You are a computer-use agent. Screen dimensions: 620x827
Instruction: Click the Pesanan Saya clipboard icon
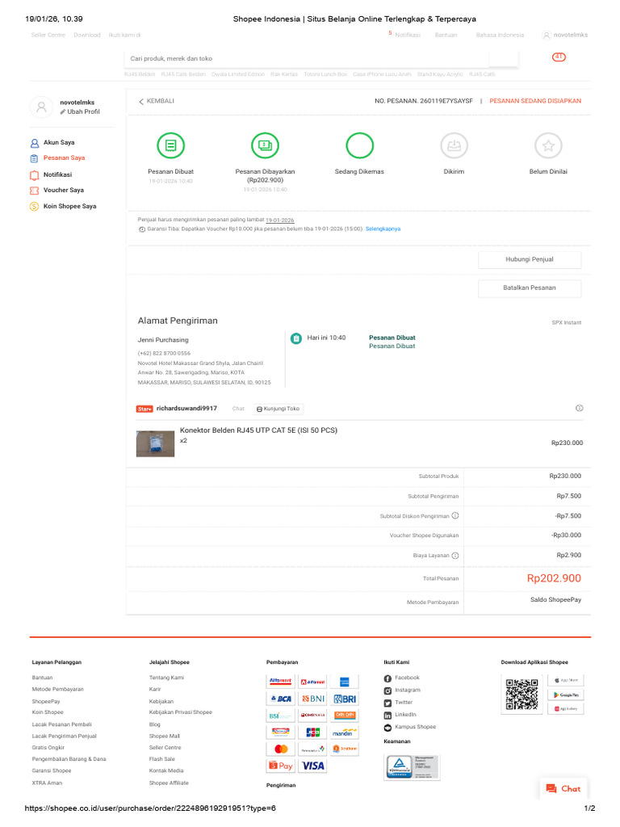tap(34, 159)
